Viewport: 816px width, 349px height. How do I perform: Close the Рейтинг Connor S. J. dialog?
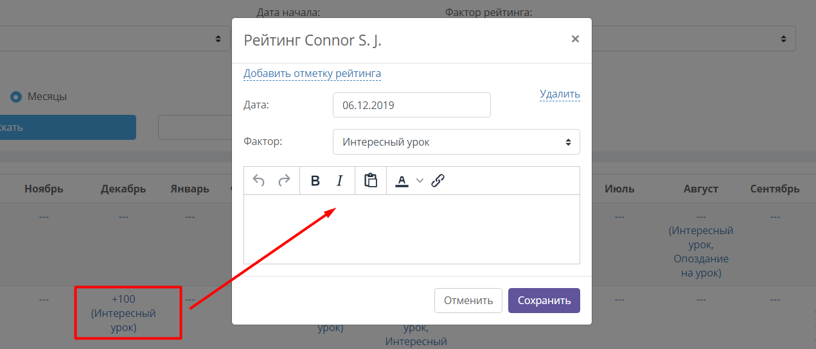click(x=575, y=38)
